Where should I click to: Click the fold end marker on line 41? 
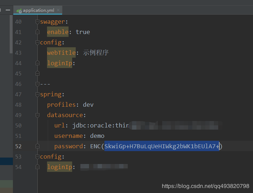pos(37,32)
